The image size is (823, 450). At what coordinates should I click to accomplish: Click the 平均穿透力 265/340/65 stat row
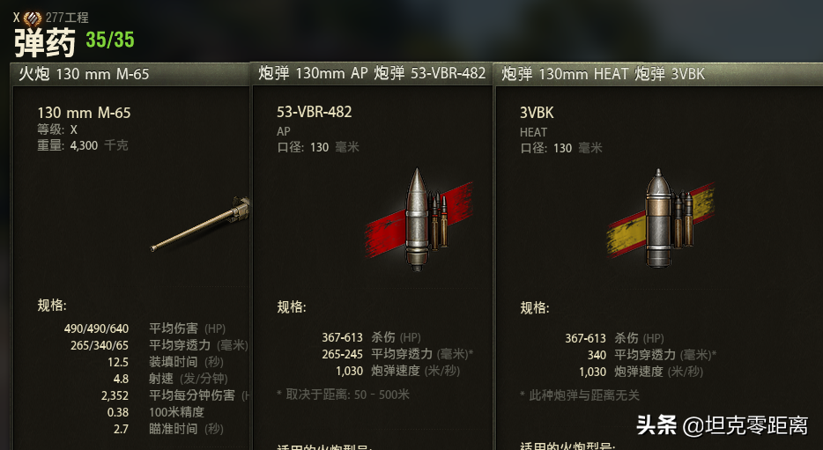click(159, 345)
